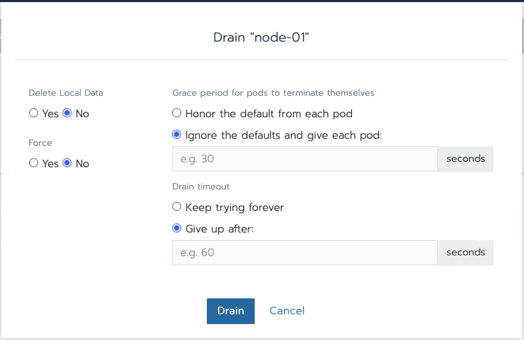Choose Yes under Force
The image size is (524, 340).
click(x=33, y=164)
